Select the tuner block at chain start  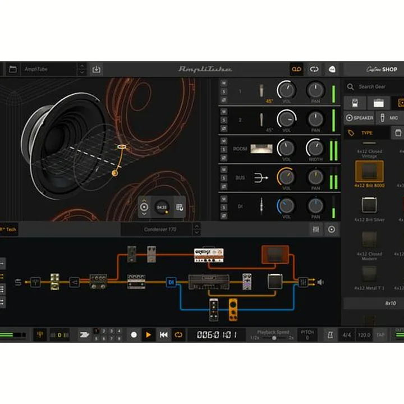(x=35, y=282)
